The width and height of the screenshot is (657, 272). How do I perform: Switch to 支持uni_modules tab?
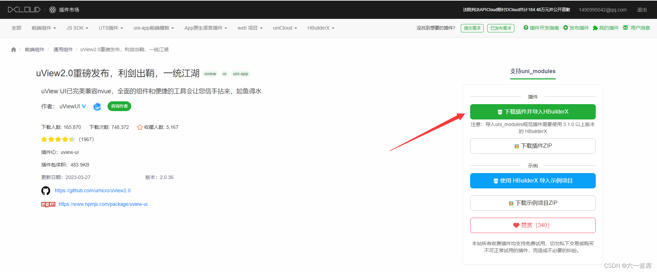point(533,71)
